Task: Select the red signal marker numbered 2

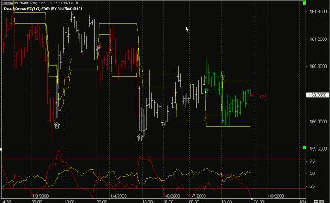Action: (99, 47)
